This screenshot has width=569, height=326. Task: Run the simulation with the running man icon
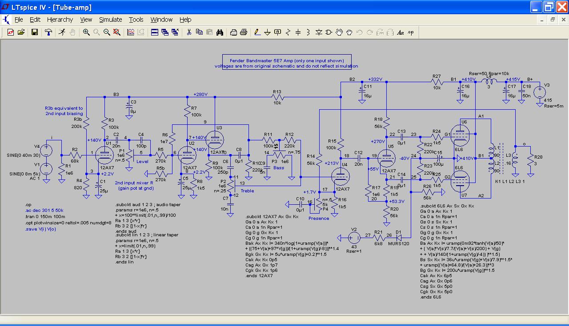[62, 32]
